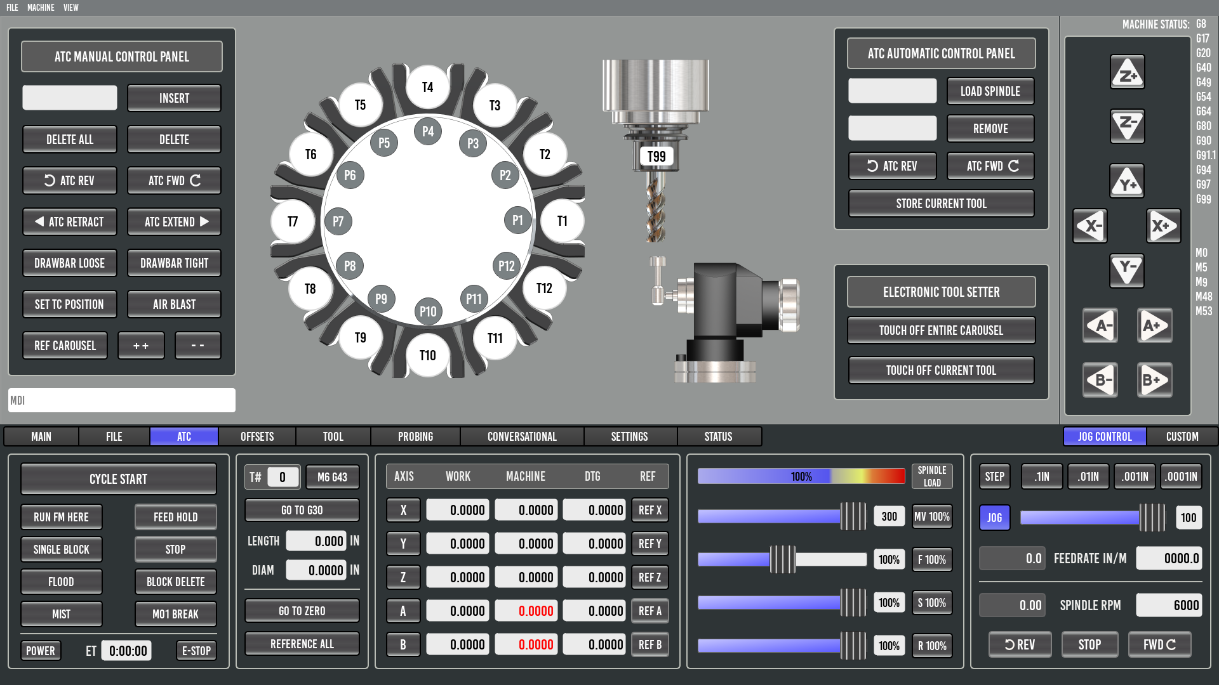Click pocket marker P4 on carousel
The image size is (1219, 685).
428,131
